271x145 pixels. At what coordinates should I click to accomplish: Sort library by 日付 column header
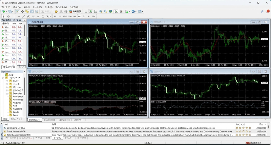261,124
